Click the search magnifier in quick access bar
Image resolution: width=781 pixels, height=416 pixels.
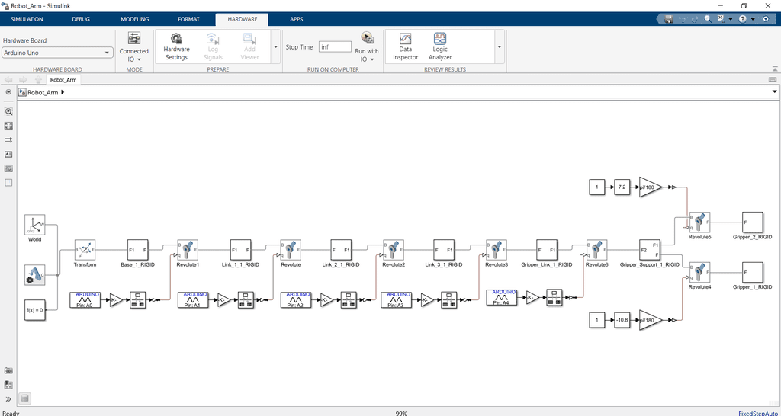click(x=708, y=19)
